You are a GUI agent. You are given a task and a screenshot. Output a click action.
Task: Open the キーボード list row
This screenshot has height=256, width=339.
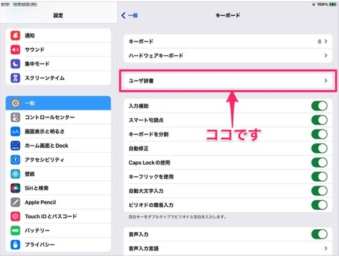pos(228,41)
